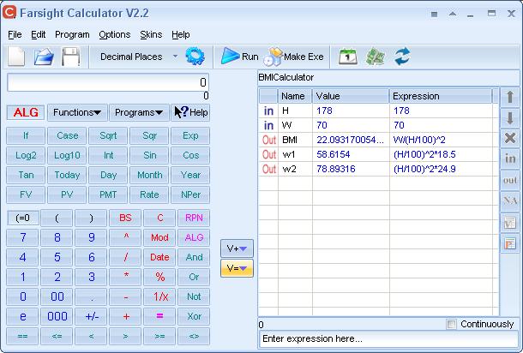Open settings with the blue gear icon

pos(195,57)
